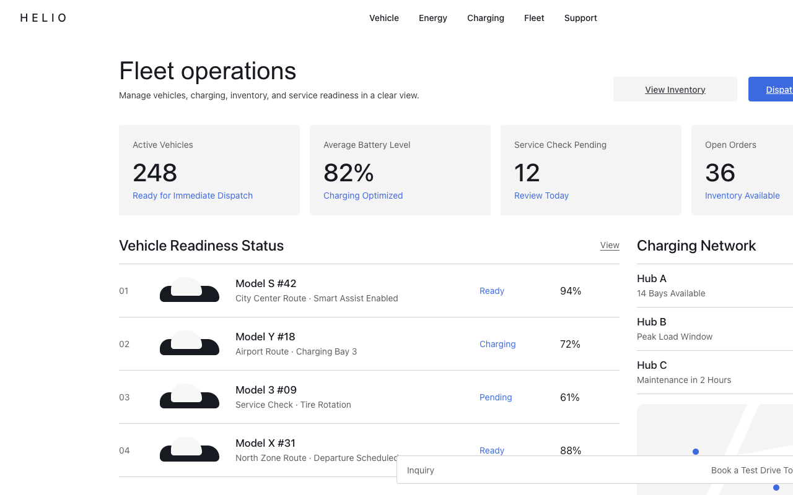Select Hub C in Charging Network
793x495 pixels.
(652, 365)
